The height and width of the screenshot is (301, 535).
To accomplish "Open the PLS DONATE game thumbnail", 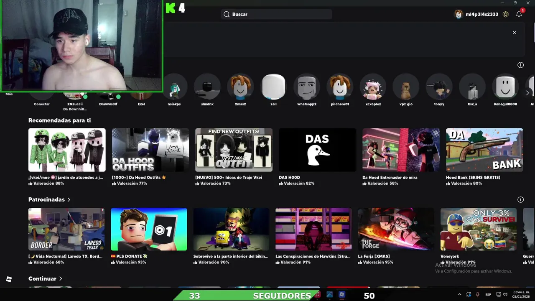I will click(x=149, y=229).
